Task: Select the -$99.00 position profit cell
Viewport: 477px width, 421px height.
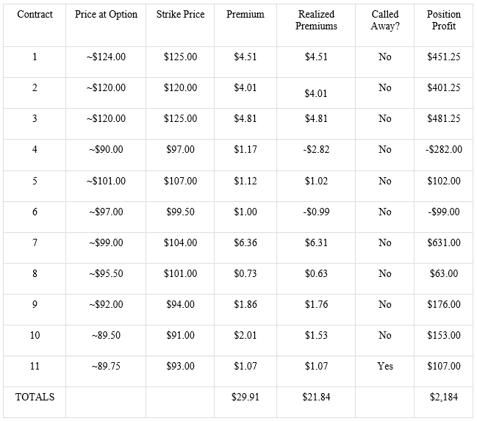Action: point(444,212)
